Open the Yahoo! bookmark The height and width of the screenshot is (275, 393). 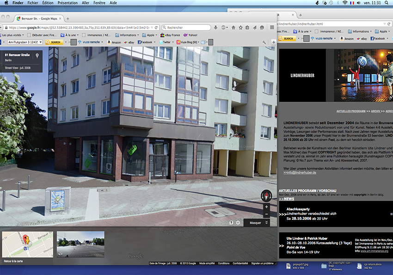tap(190, 35)
